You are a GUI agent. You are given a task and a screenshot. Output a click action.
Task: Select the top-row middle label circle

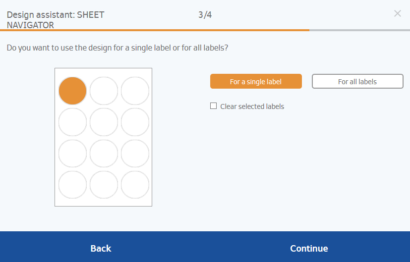click(x=104, y=91)
